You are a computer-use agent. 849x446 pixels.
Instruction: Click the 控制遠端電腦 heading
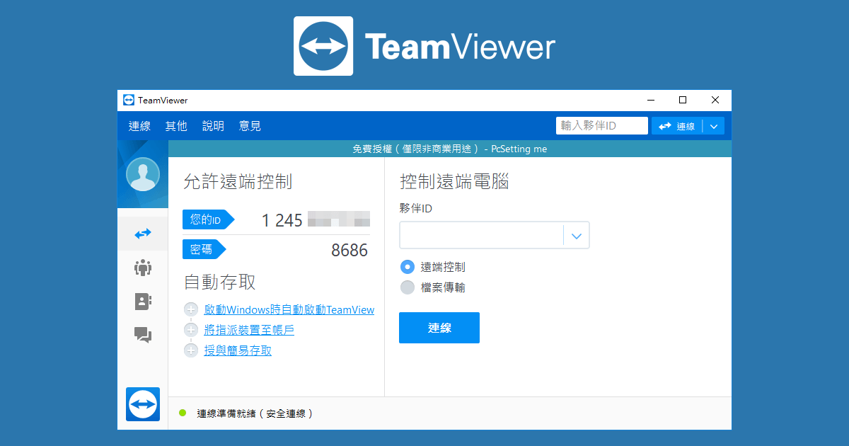454,182
